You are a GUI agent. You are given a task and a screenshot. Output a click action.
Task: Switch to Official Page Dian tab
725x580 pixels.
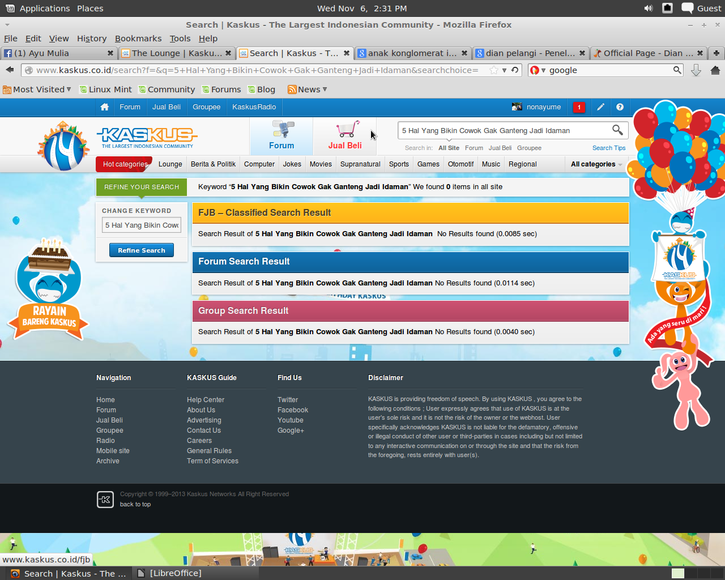click(647, 53)
